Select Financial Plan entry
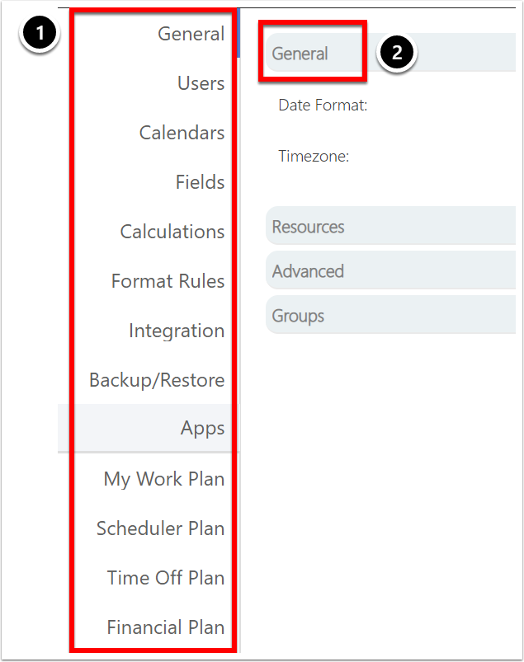Screen dimensions: 524x662 click(165, 627)
